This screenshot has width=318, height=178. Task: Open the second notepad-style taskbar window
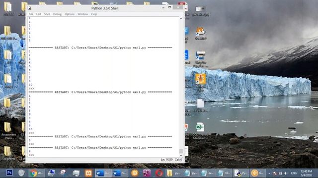click(x=207, y=173)
